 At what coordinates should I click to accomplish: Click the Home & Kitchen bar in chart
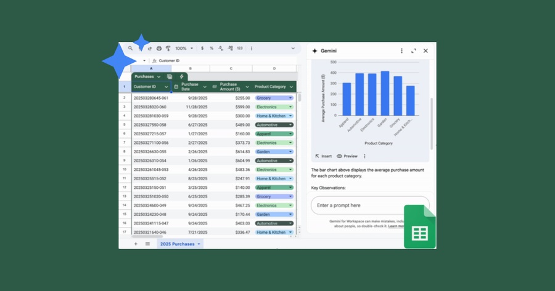[410, 101]
